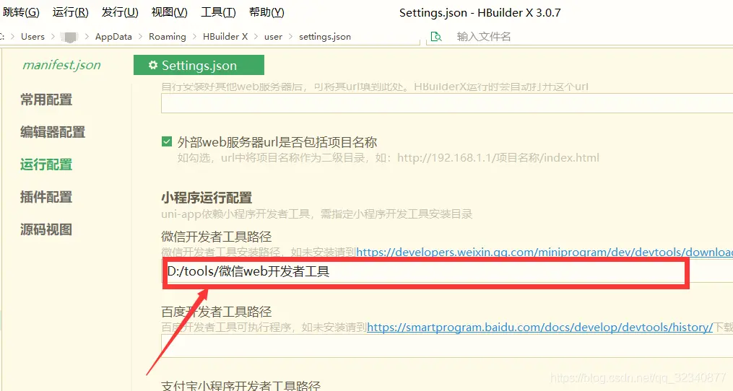Click Users in the breadcrumb path
This screenshot has width=733, height=391.
point(32,37)
